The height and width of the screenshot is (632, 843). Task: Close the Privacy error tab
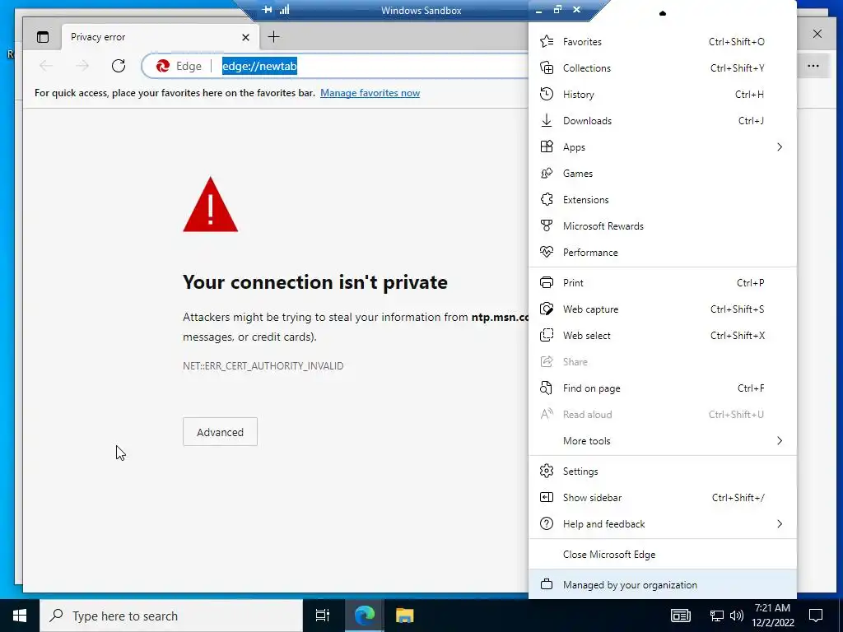pos(245,37)
